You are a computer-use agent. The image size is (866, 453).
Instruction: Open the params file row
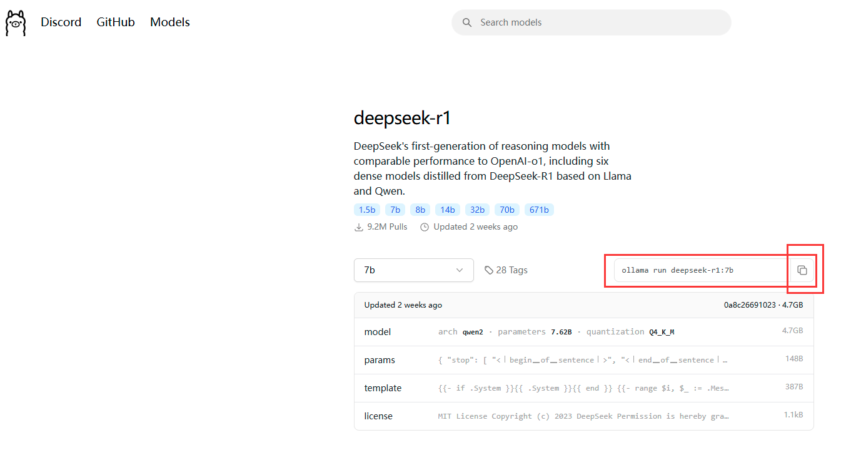click(583, 360)
